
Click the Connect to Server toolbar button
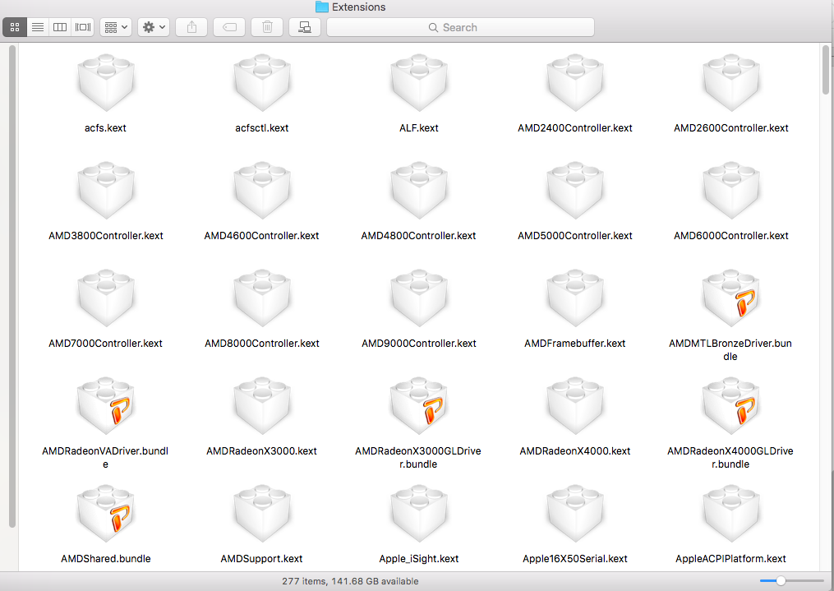pyautogui.click(x=305, y=27)
